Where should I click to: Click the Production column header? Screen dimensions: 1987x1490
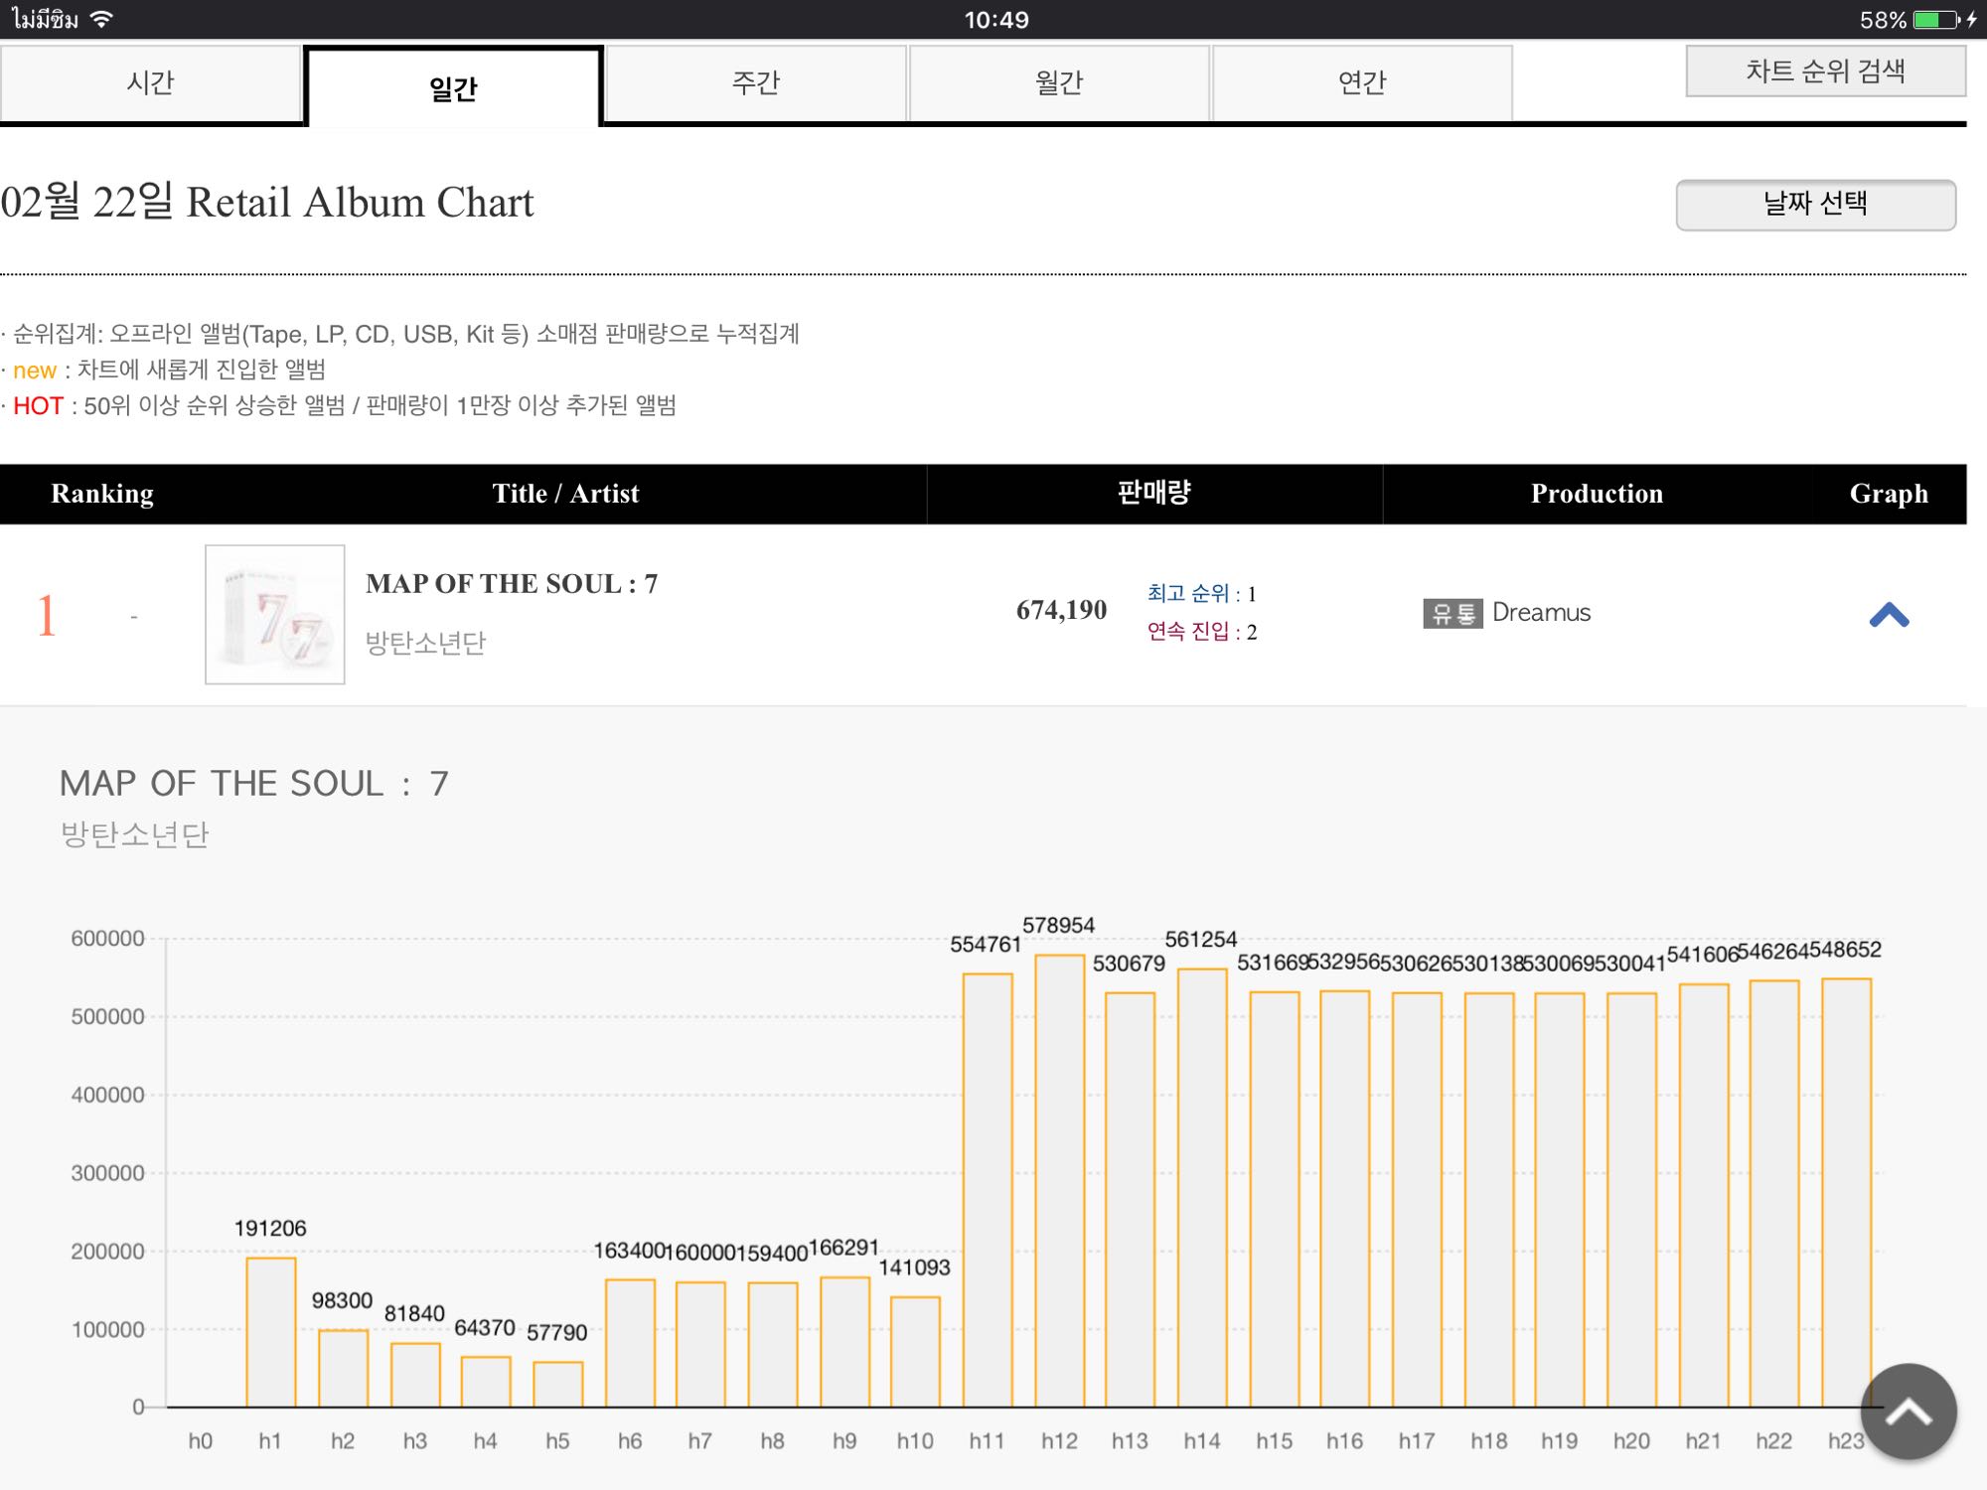1597,494
